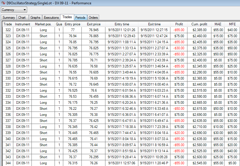Click entry time 9/15/2011 8:04:18 A in trade 340
240x166 pixels.
pyautogui.click(x=122, y=139)
